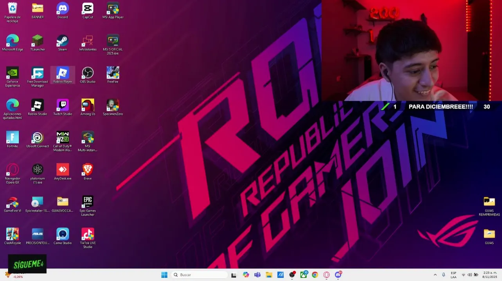
Task: Launch Camo Studio desktop shortcut
Action: tap(63, 237)
